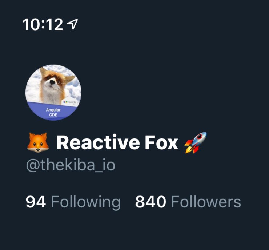The width and height of the screenshot is (269, 250).
Task: Tap the word Angular on avatar banner
Action: (53, 110)
